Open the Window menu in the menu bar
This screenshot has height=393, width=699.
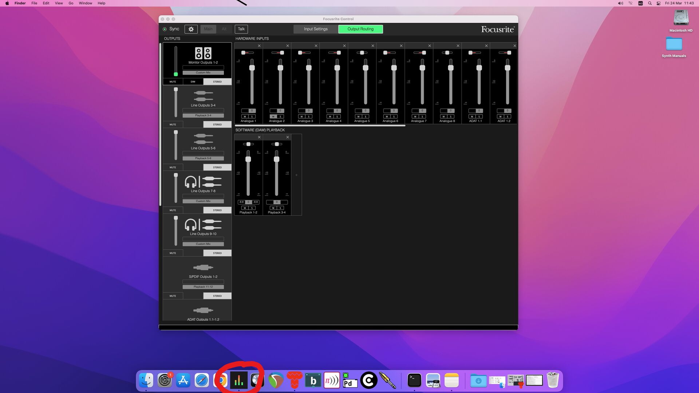[86, 3]
